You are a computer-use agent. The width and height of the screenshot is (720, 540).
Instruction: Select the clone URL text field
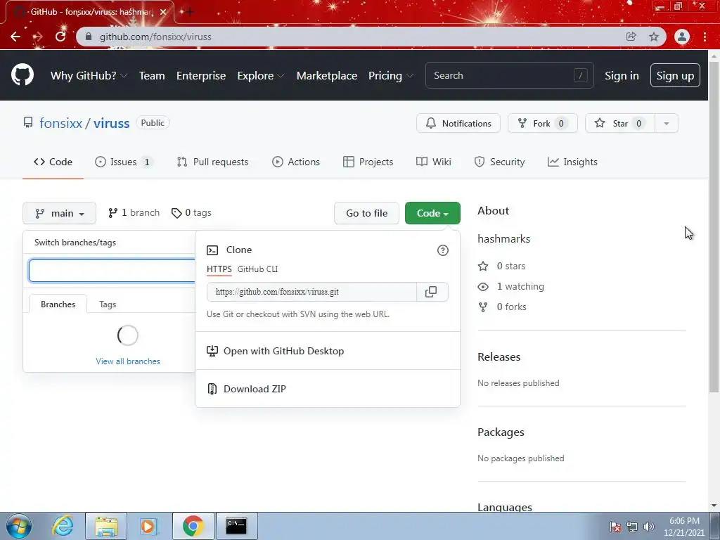pos(311,292)
